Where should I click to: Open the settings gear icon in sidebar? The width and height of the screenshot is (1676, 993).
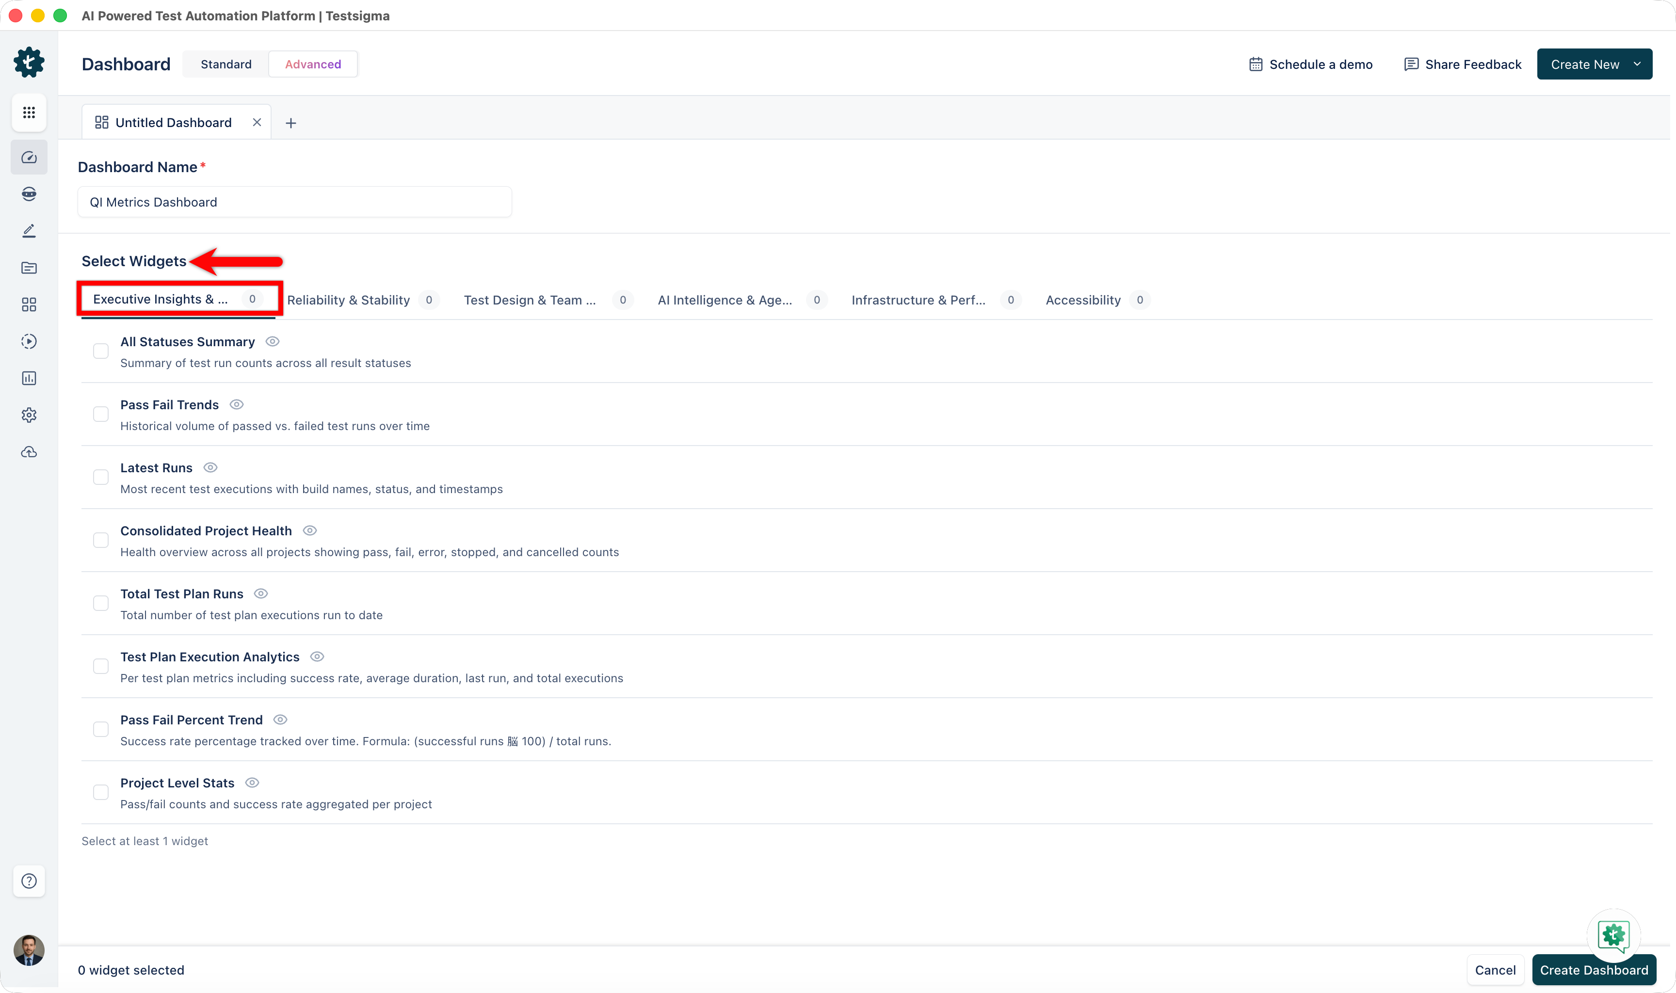coord(29,415)
